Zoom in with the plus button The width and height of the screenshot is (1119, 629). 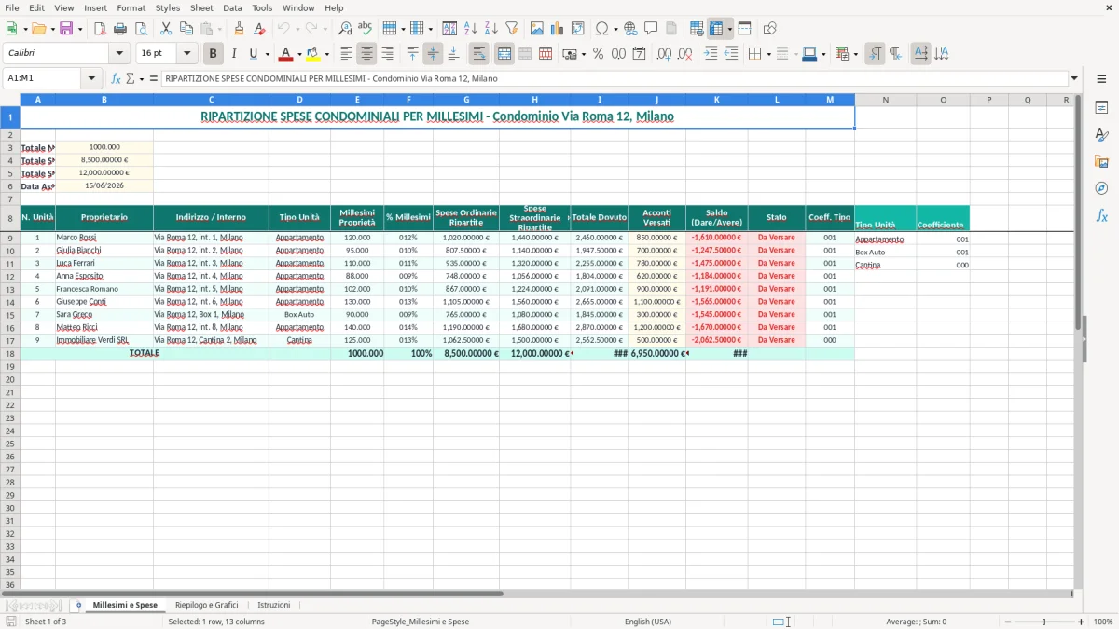[x=1081, y=622]
